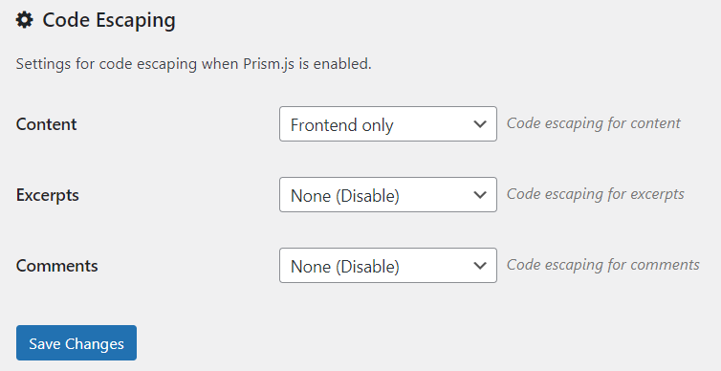Image resolution: width=721 pixels, height=371 pixels.
Task: Select 'None (Disable)' text in Excerpts row
Action: pyautogui.click(x=345, y=196)
